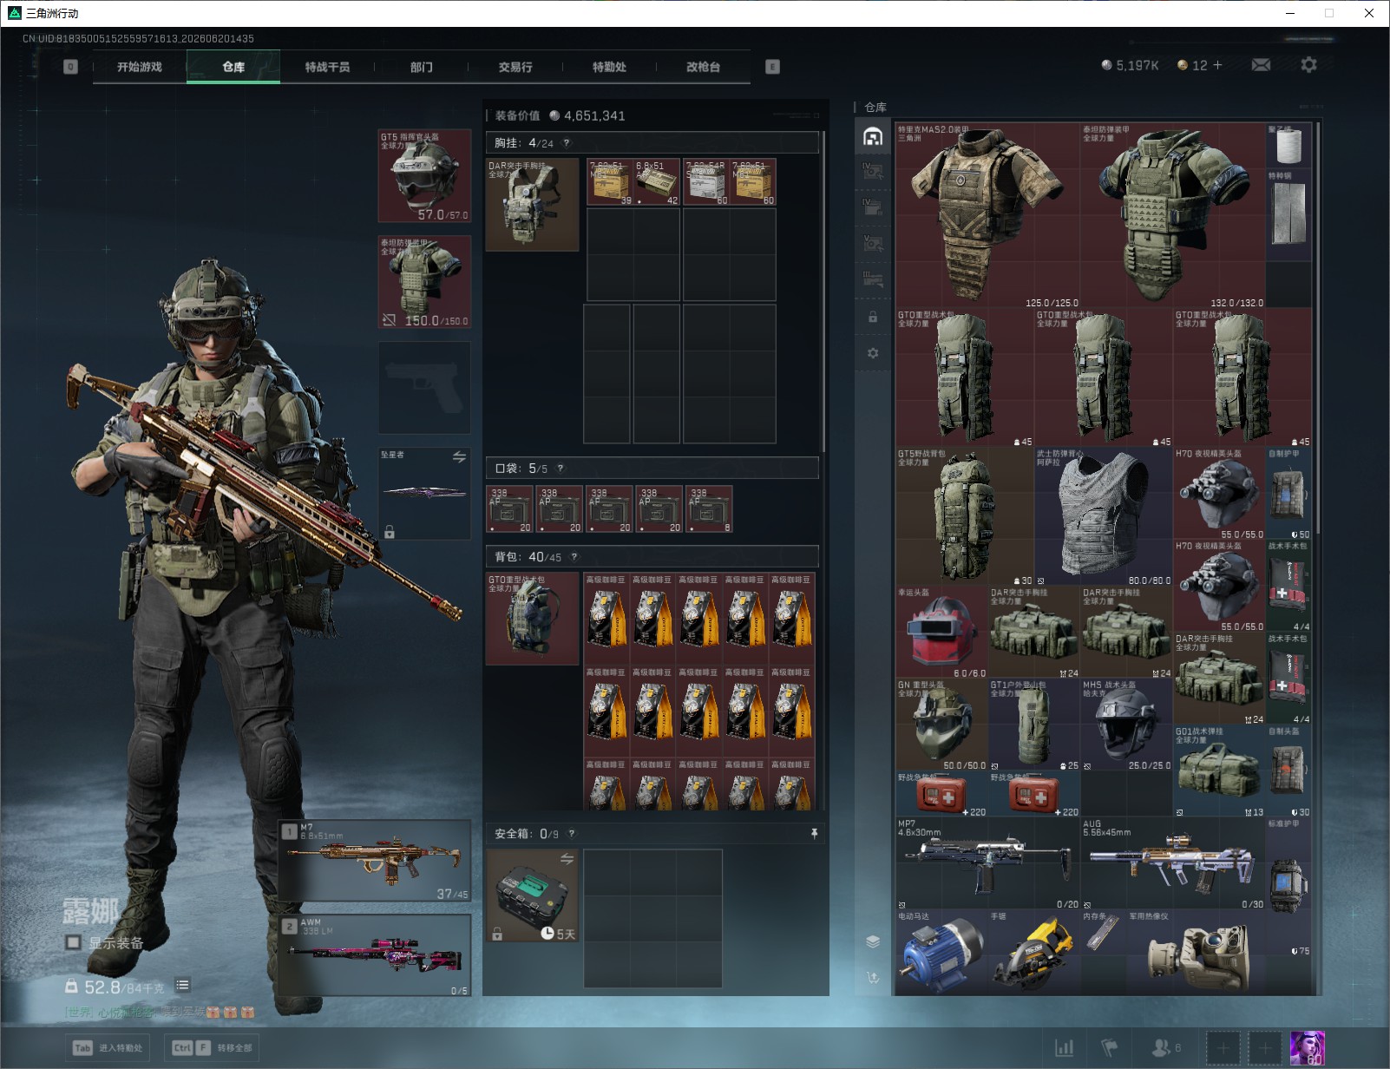The width and height of the screenshot is (1390, 1069).
Task: Select the GT1户外登山包 item
Action: [1034, 726]
